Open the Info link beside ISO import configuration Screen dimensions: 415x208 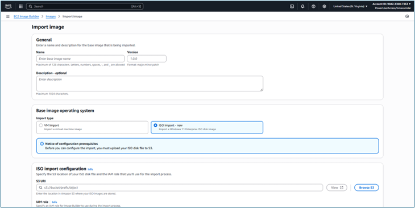coord(90,169)
